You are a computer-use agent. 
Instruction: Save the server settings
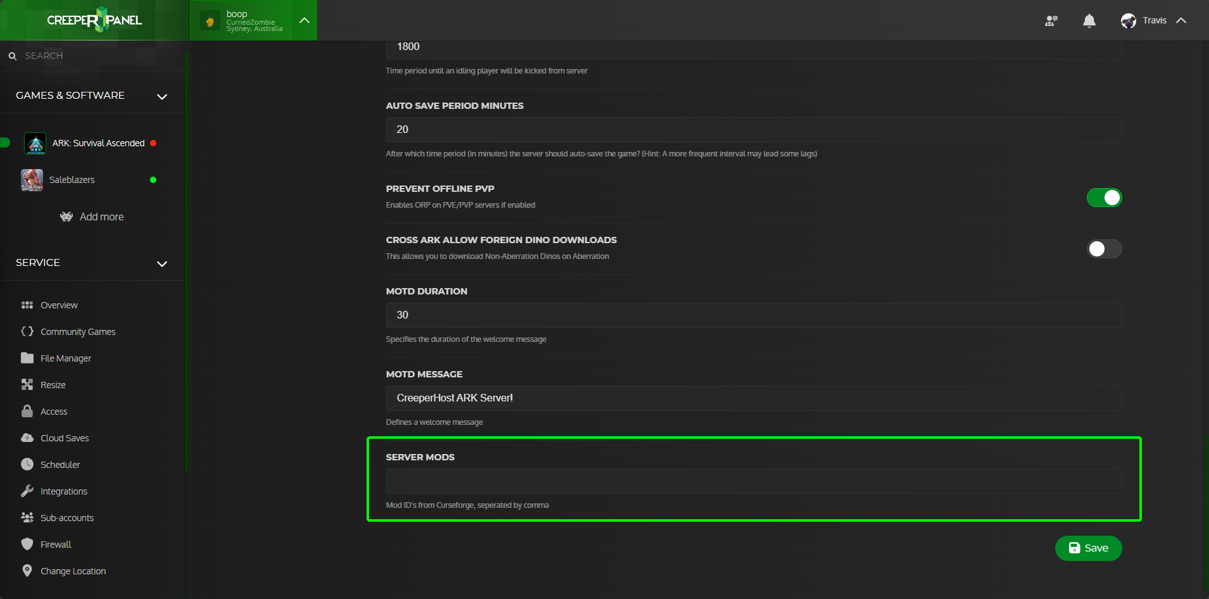point(1089,548)
